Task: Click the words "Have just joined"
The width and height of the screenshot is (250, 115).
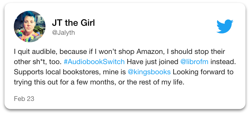Action: [x=152, y=62]
